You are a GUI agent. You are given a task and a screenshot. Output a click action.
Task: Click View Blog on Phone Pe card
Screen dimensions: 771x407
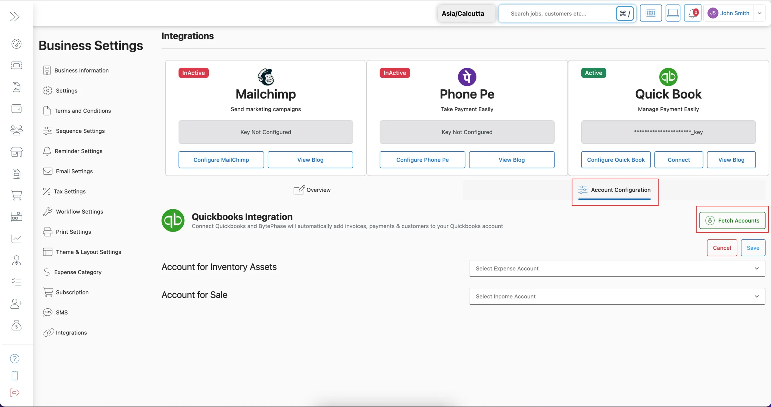click(511, 160)
